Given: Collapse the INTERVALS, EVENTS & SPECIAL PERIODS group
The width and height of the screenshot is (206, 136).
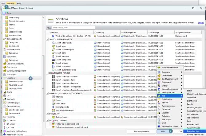Looking at the screenshot, I should pos(47,93).
